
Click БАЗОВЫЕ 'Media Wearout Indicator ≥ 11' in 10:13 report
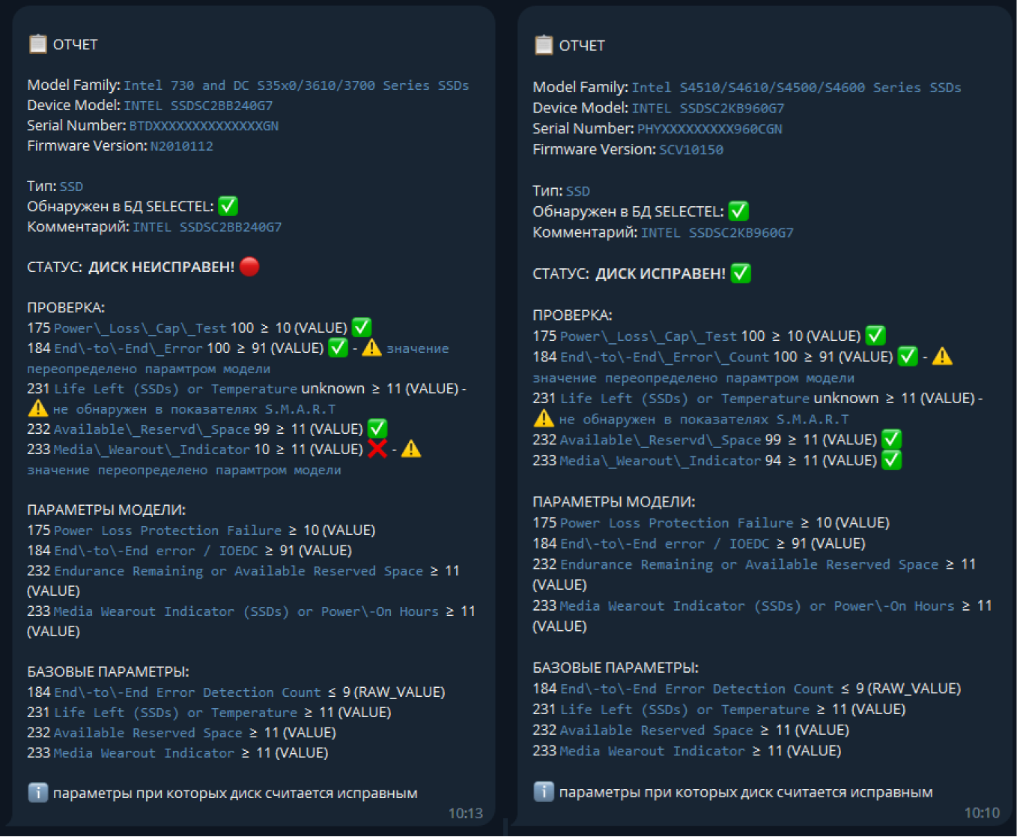pyautogui.click(x=177, y=753)
